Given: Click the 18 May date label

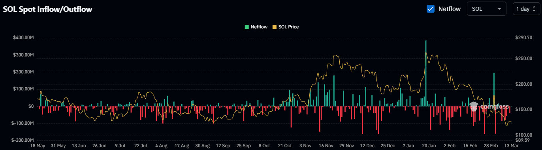Looking at the screenshot, I should coord(38,146).
